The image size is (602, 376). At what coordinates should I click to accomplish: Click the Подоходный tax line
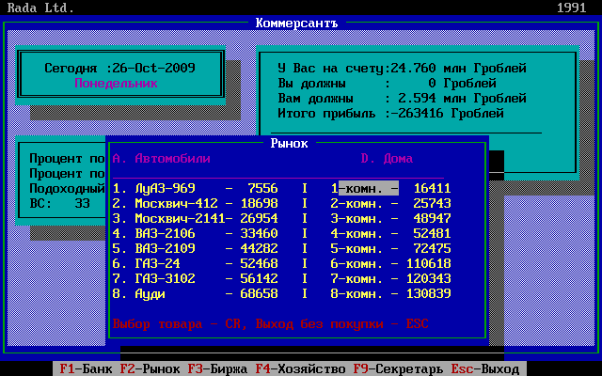pyautogui.click(x=67, y=188)
